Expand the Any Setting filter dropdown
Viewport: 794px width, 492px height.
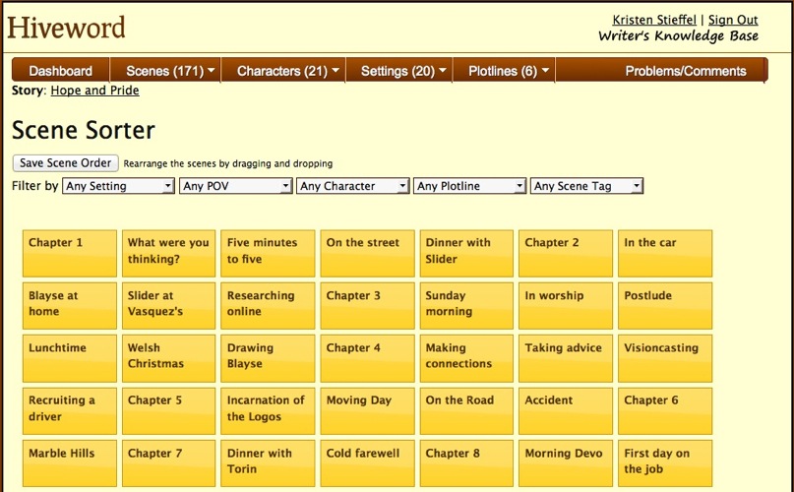[118, 186]
